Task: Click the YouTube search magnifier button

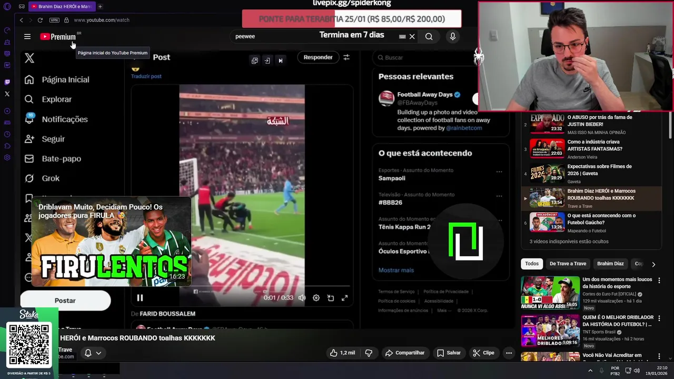Action: click(x=429, y=37)
